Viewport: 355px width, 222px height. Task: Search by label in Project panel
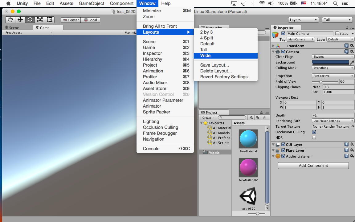[x=258, y=117]
